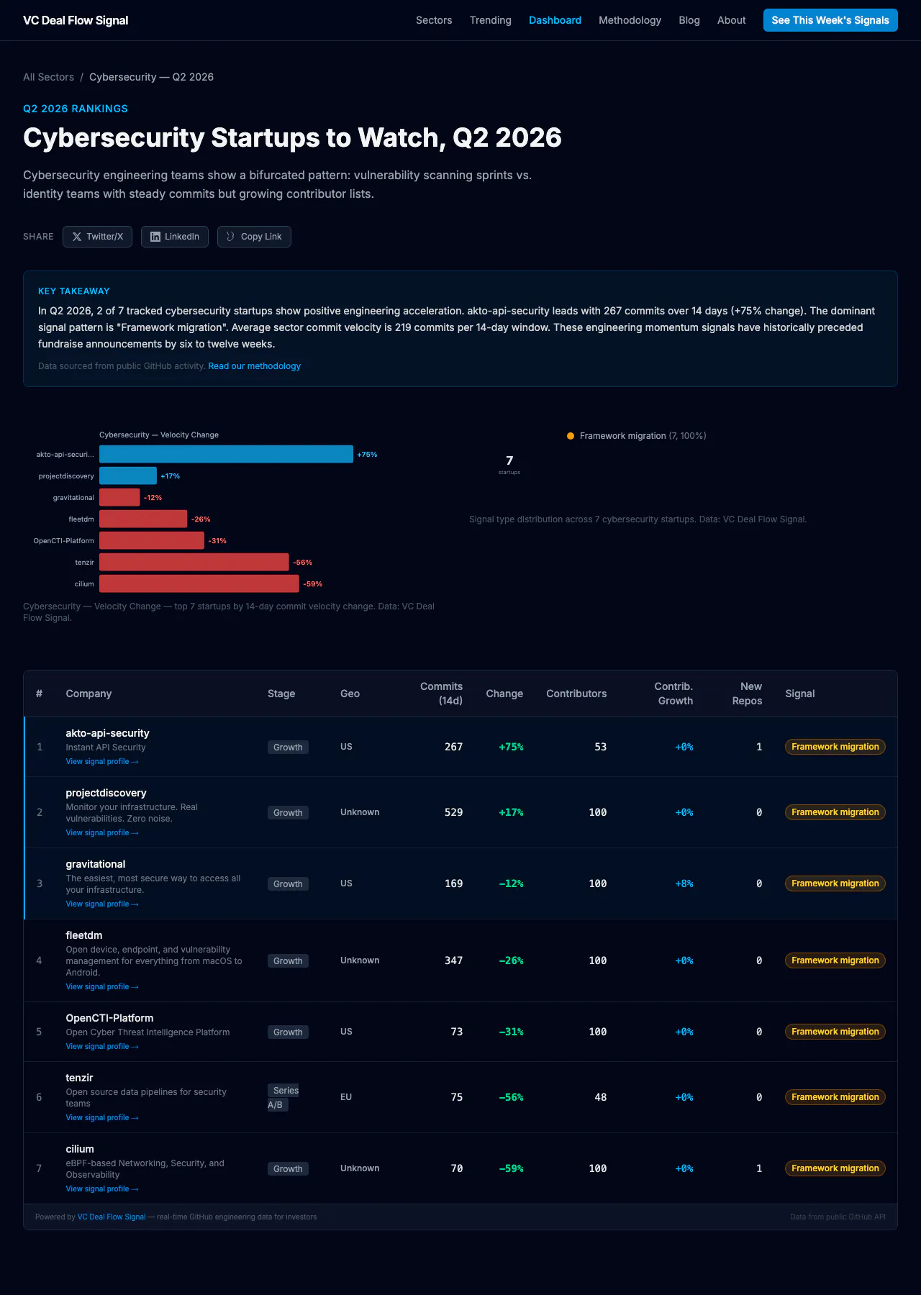Open the Read our methodology link

click(255, 366)
